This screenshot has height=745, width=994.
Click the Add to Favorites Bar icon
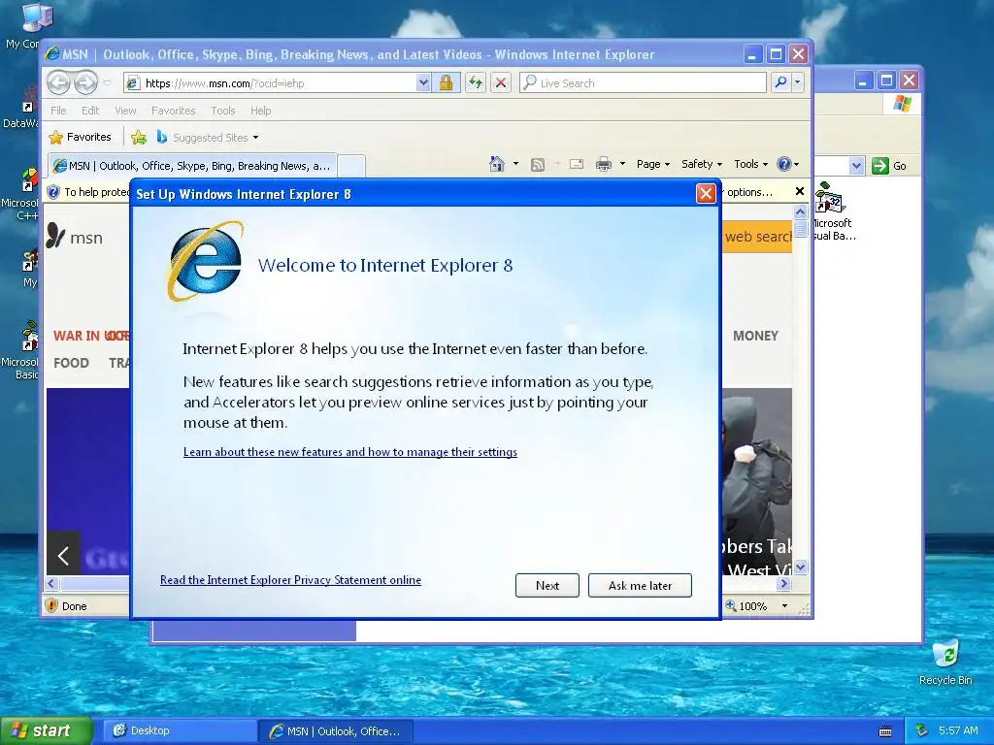(x=139, y=137)
